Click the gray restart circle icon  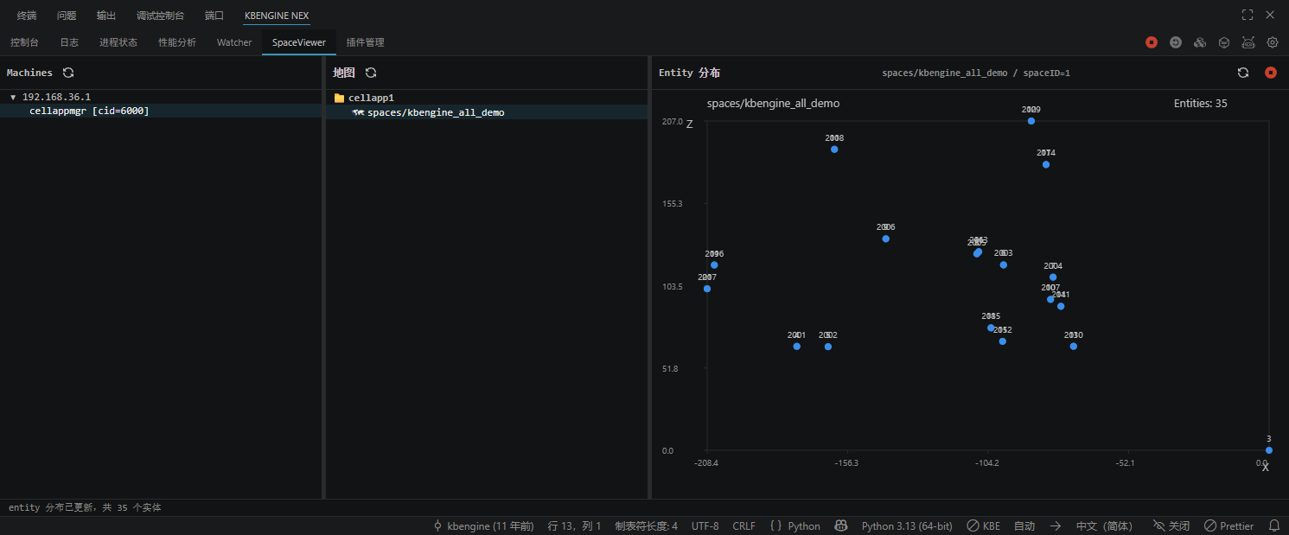pos(1176,42)
